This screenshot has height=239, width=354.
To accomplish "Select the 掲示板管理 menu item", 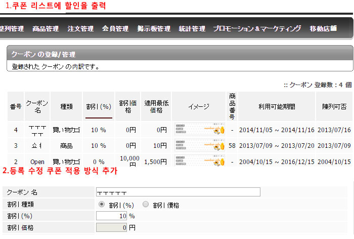I will (153, 29).
